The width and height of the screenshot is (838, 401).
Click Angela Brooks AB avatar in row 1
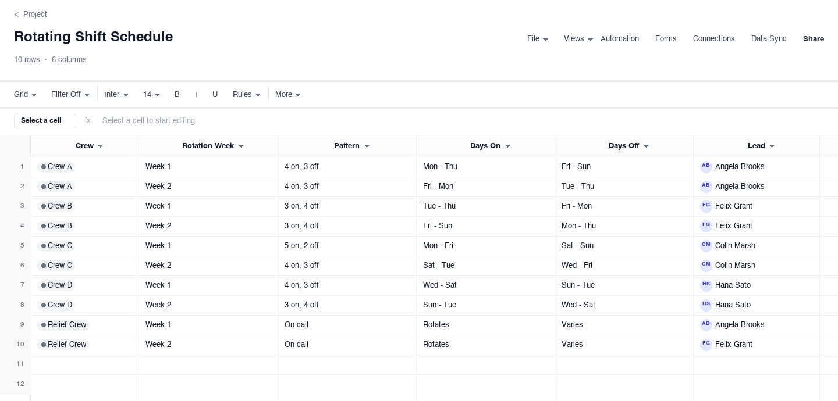(706, 167)
